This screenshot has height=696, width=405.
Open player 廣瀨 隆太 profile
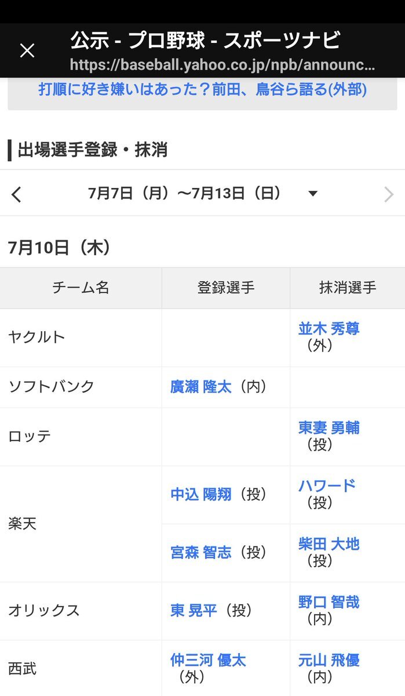(200, 387)
